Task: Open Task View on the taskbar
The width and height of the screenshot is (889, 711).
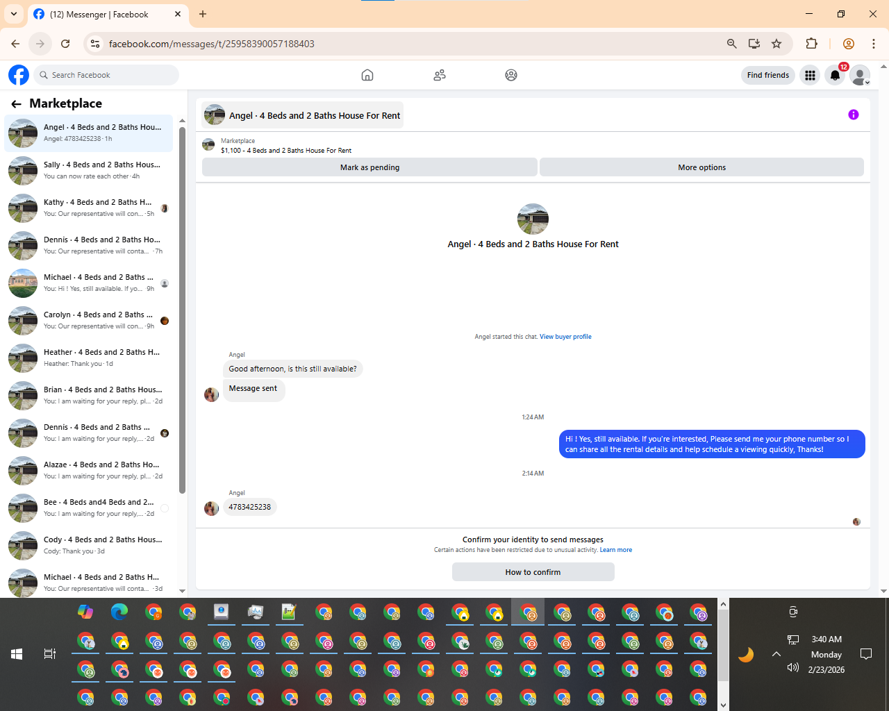Action: click(50, 654)
